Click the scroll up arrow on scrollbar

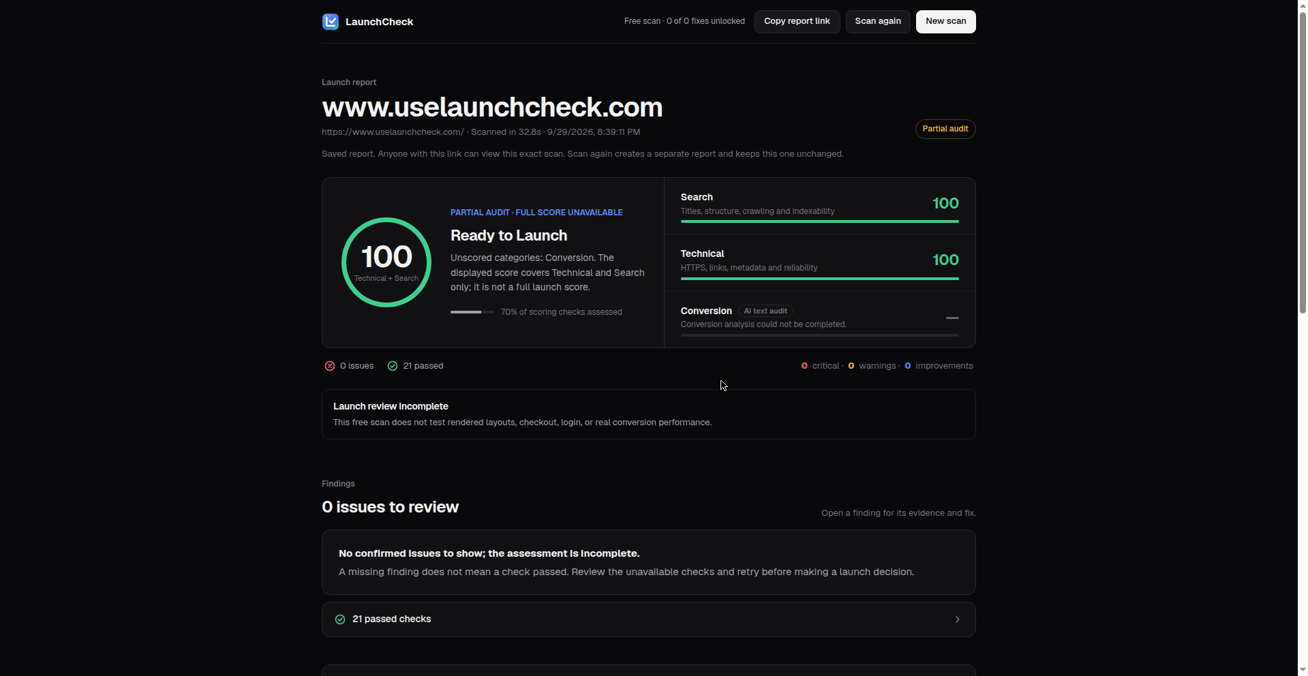pos(1303,5)
